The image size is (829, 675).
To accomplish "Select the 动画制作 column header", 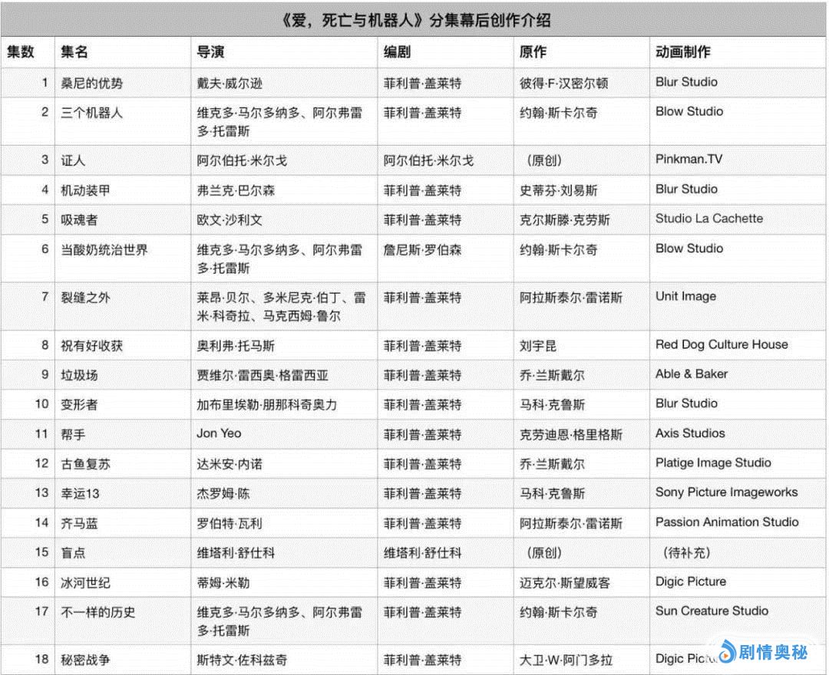I will 682,52.
